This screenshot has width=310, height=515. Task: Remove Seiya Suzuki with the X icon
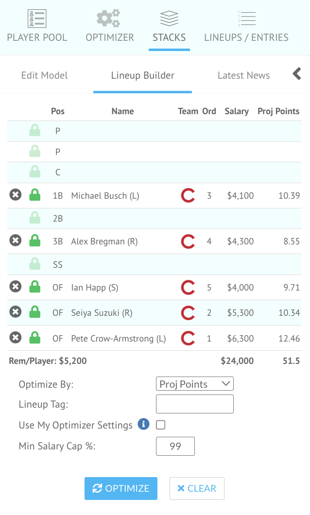tap(16, 312)
